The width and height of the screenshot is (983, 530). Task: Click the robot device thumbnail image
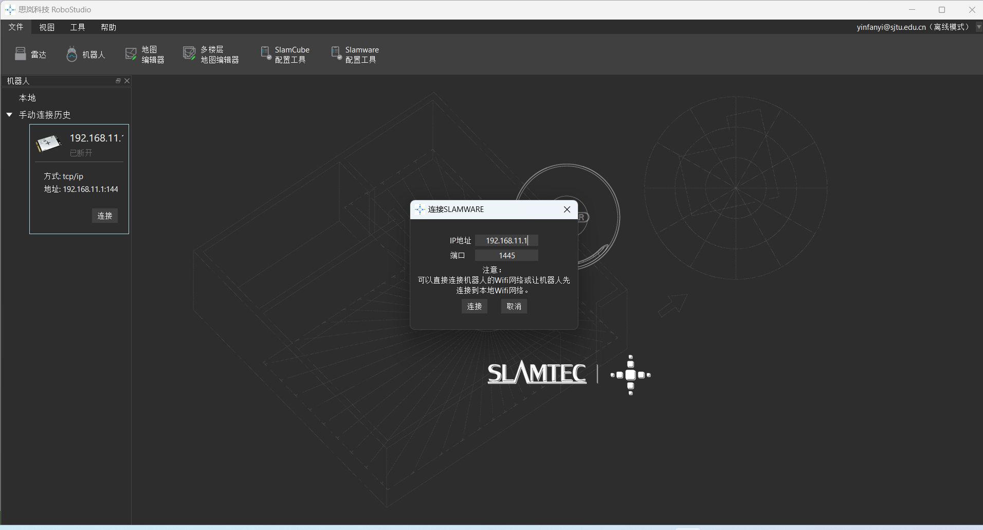tap(49, 144)
